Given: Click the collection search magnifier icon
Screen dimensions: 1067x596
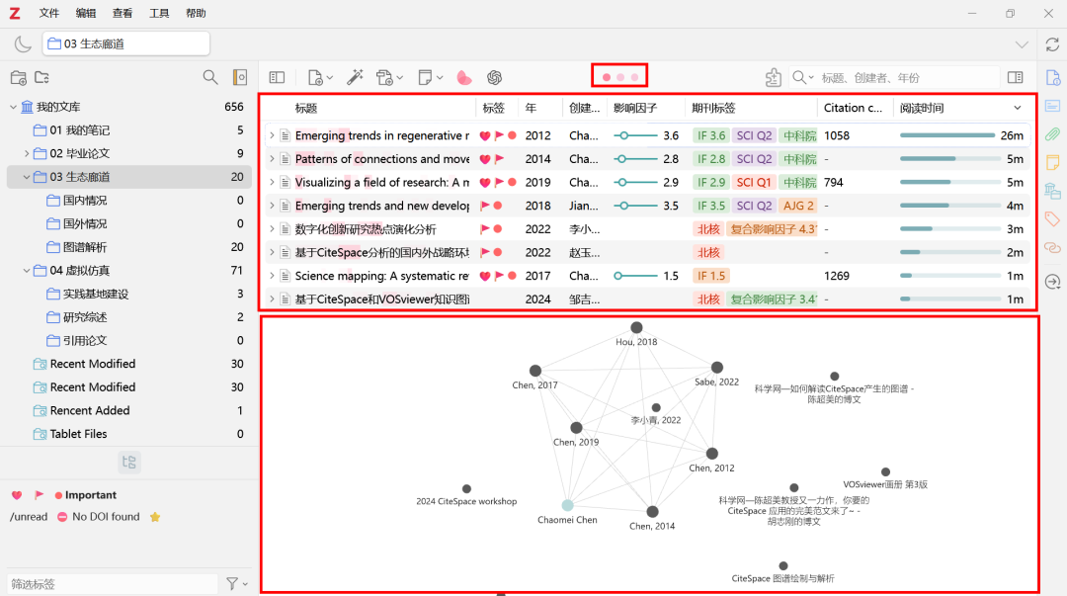Looking at the screenshot, I should [209, 77].
